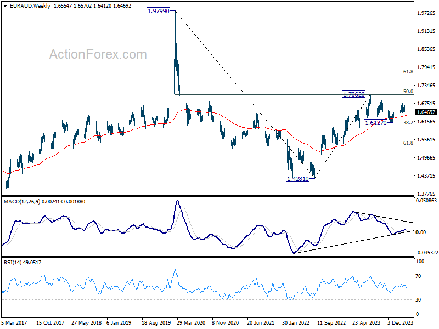439x329 pixels.
Task: Open the chart dropdown triangle beside EURAUD
Action: pyautogui.click(x=5, y=6)
